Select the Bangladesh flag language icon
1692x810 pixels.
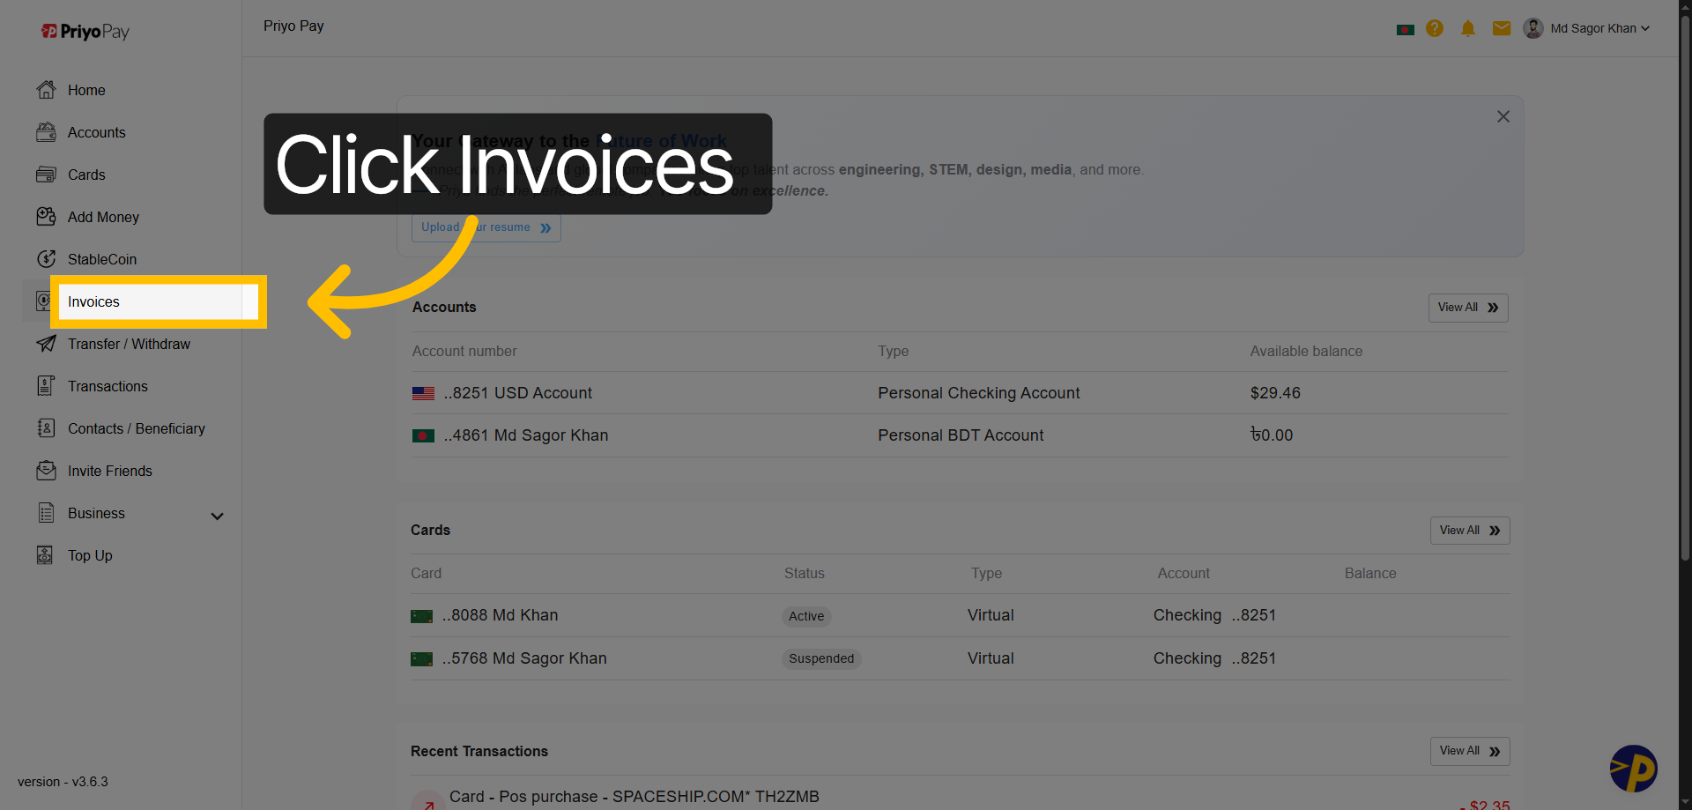click(1405, 28)
